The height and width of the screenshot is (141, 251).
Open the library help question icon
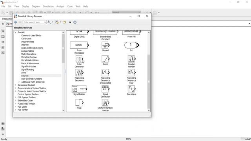click(x=75, y=22)
